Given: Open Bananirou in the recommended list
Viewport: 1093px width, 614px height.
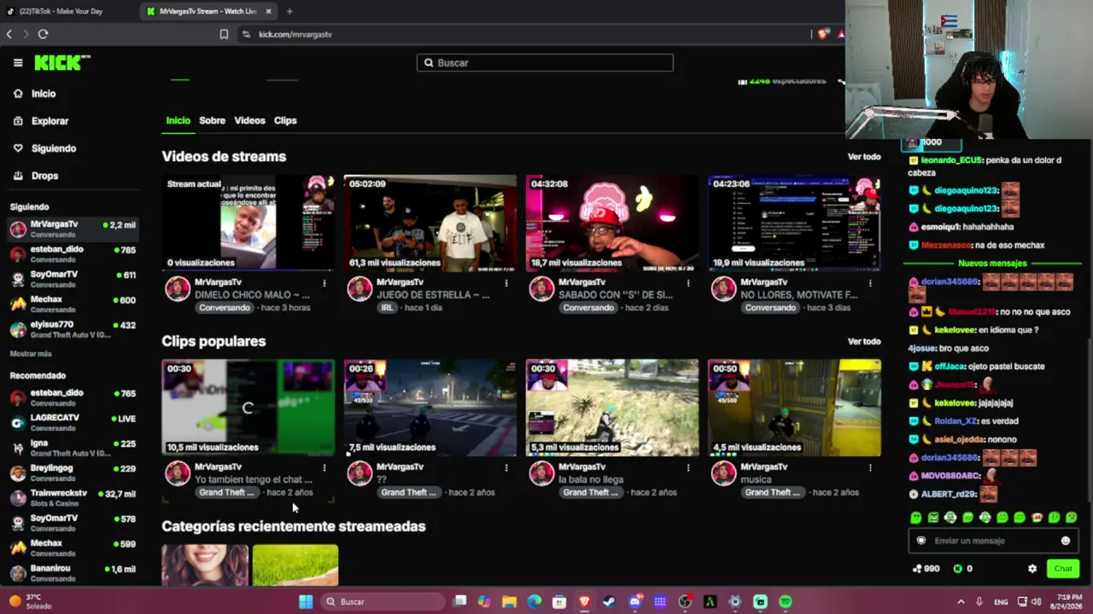Looking at the screenshot, I should coord(73,572).
